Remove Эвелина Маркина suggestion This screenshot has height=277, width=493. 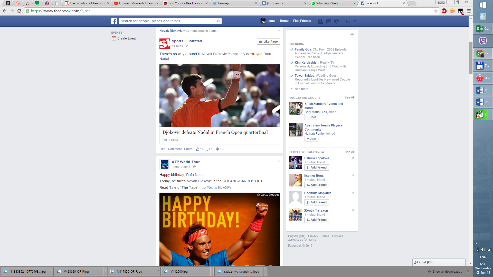353,193
